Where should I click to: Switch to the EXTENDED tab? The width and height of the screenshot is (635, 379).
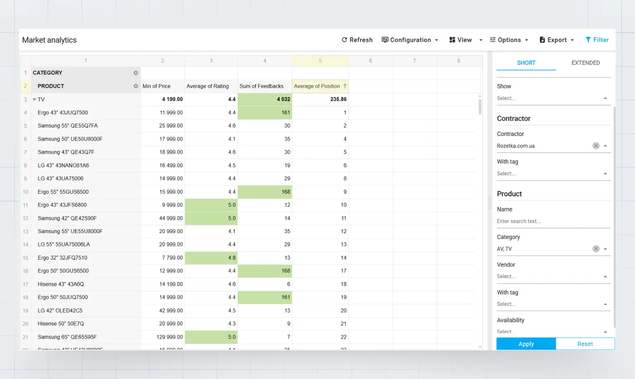[x=585, y=63]
